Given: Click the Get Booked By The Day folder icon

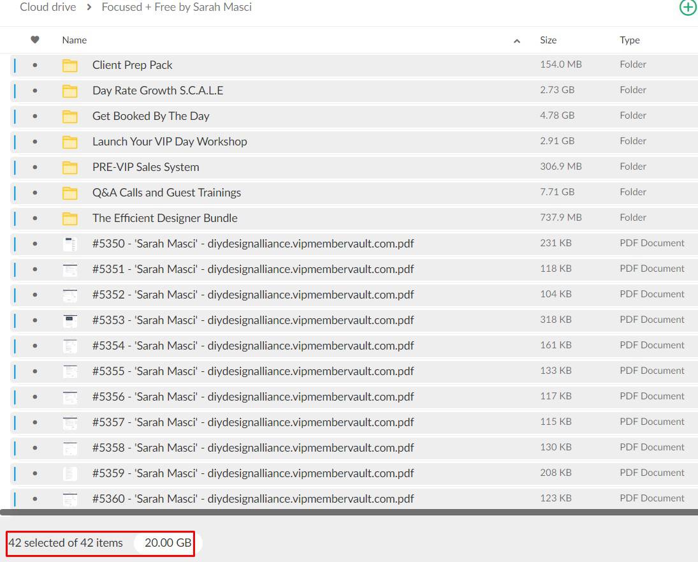Looking at the screenshot, I should [69, 116].
